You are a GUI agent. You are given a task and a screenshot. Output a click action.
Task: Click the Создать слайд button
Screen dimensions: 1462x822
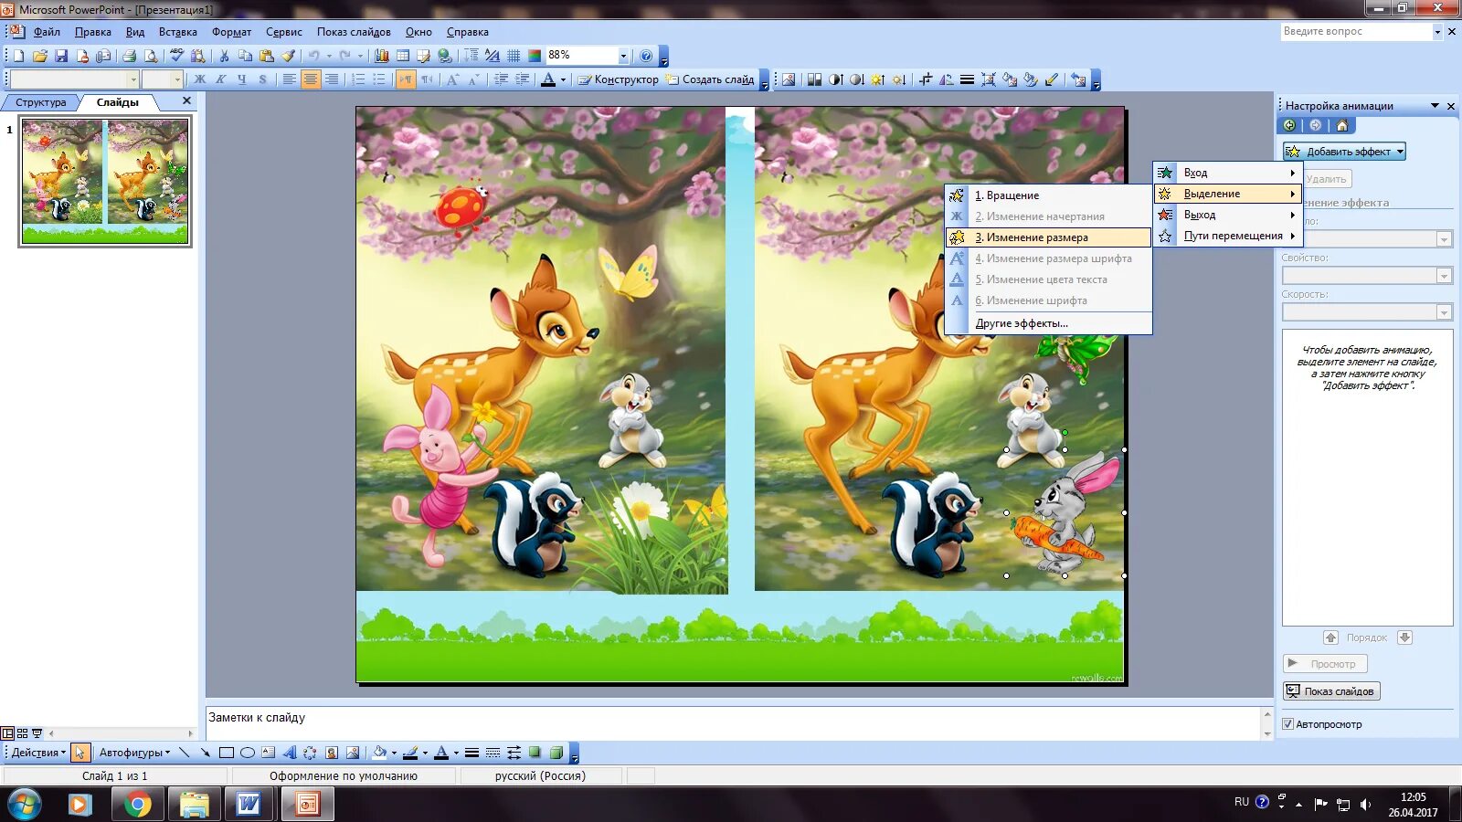(710, 79)
